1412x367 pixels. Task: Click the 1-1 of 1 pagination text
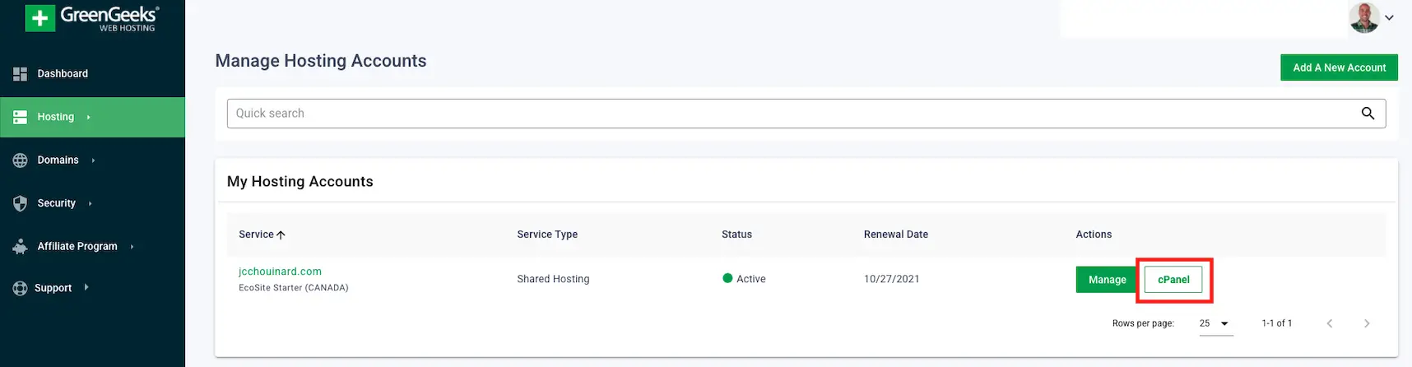(x=1277, y=323)
